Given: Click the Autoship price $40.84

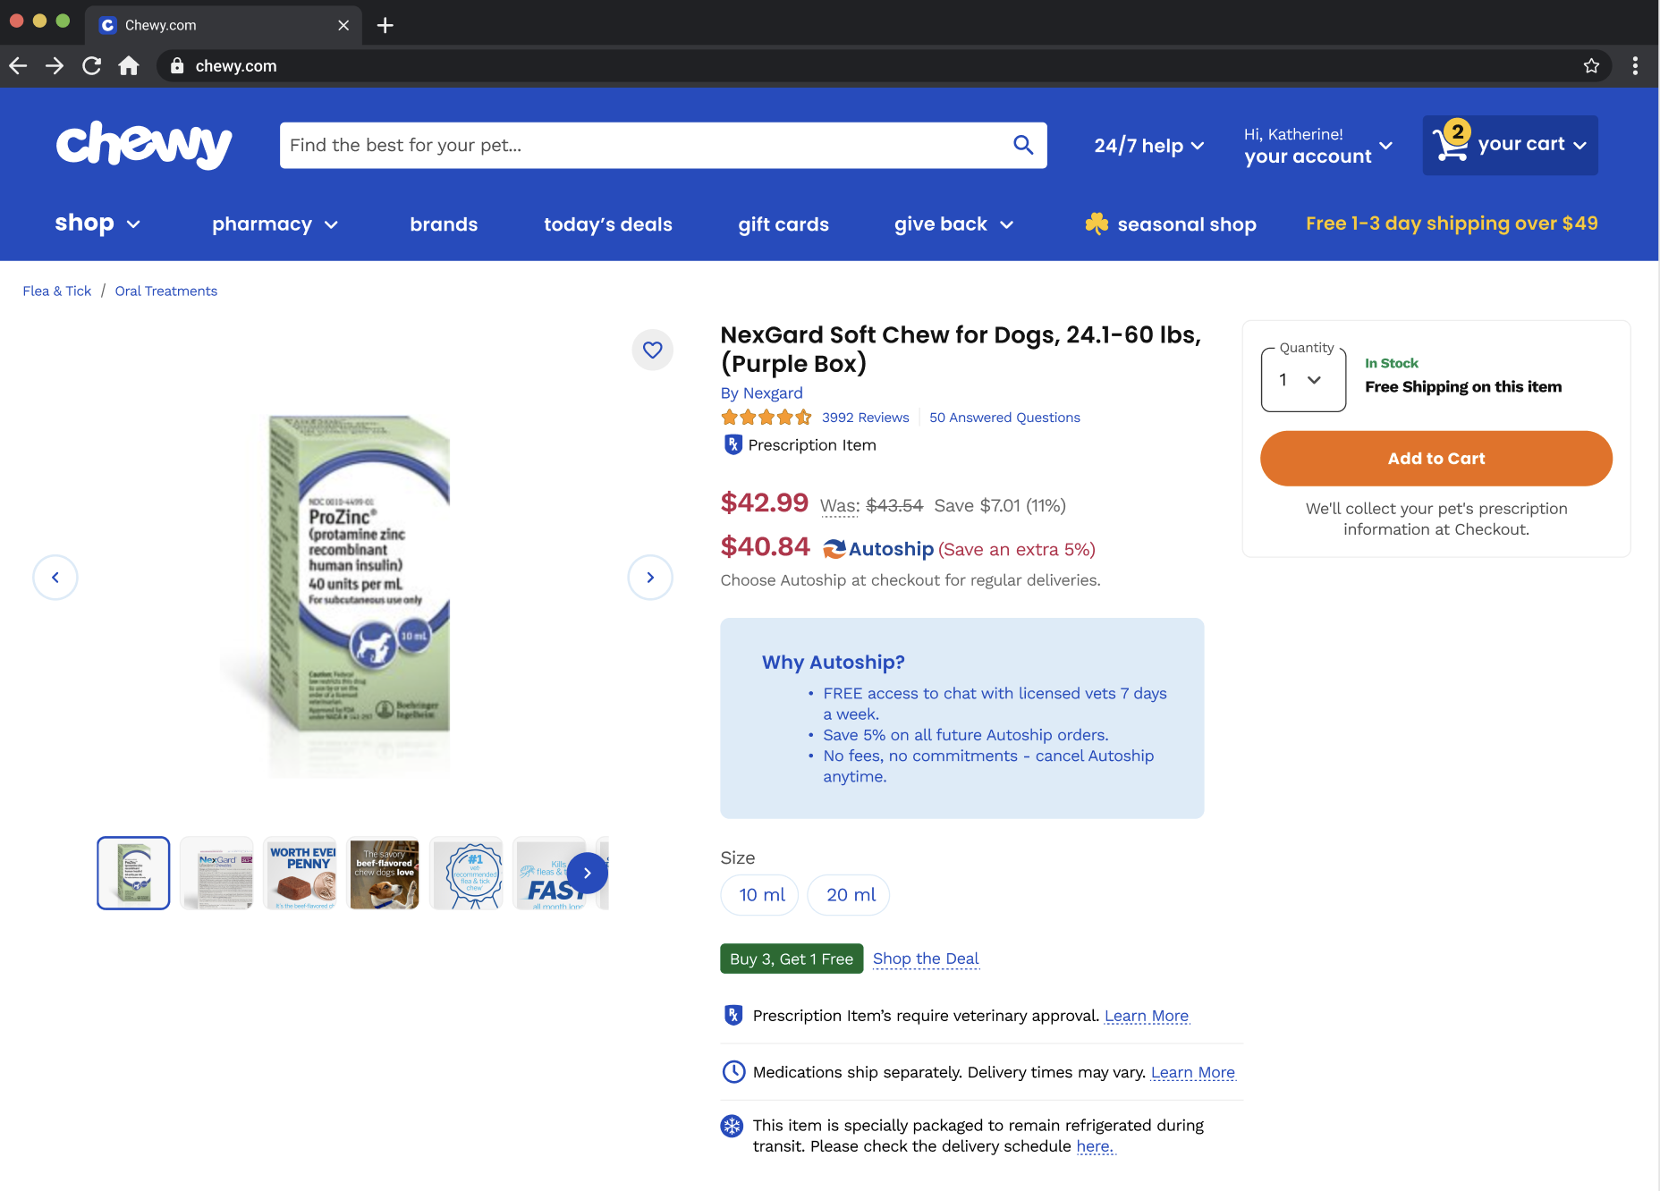Looking at the screenshot, I should [x=766, y=546].
